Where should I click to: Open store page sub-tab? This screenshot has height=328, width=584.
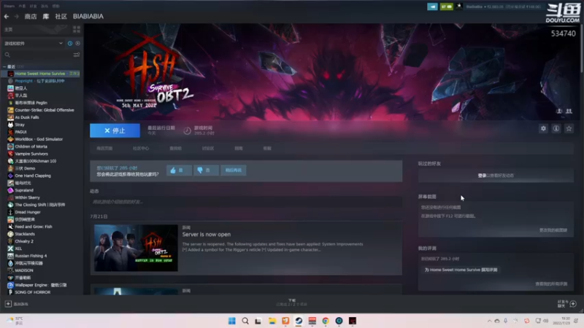click(x=104, y=149)
